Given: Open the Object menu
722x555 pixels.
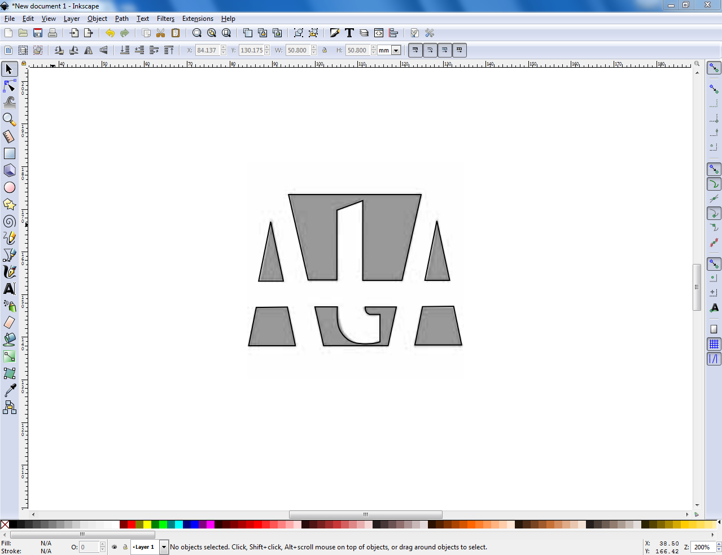Looking at the screenshot, I should (x=97, y=19).
